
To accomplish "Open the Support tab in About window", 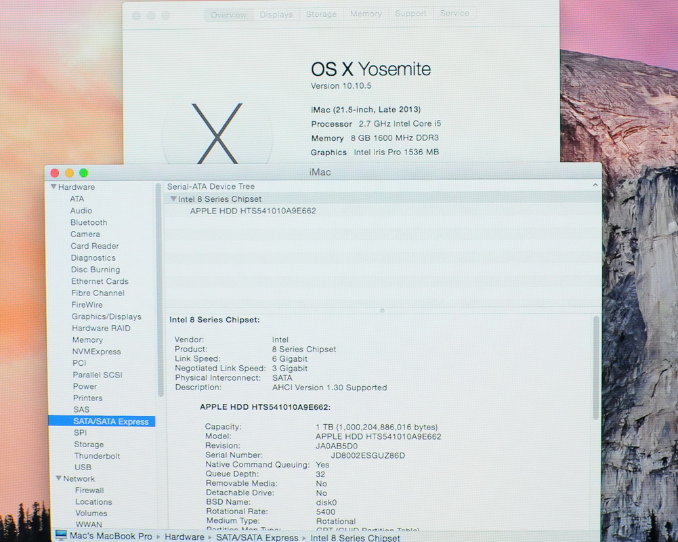I will [x=410, y=14].
